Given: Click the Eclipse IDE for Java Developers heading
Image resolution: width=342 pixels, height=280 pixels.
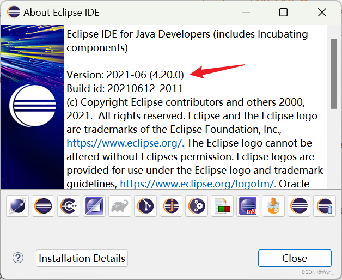Looking at the screenshot, I should click(187, 41).
